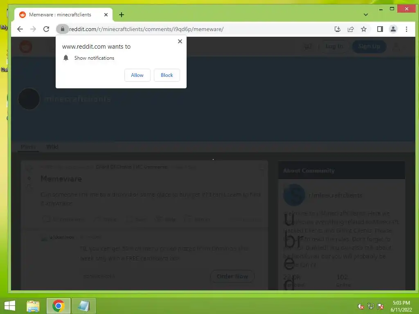Open a new browser tab
Screen dimensions: 419x314
click(x=122, y=15)
